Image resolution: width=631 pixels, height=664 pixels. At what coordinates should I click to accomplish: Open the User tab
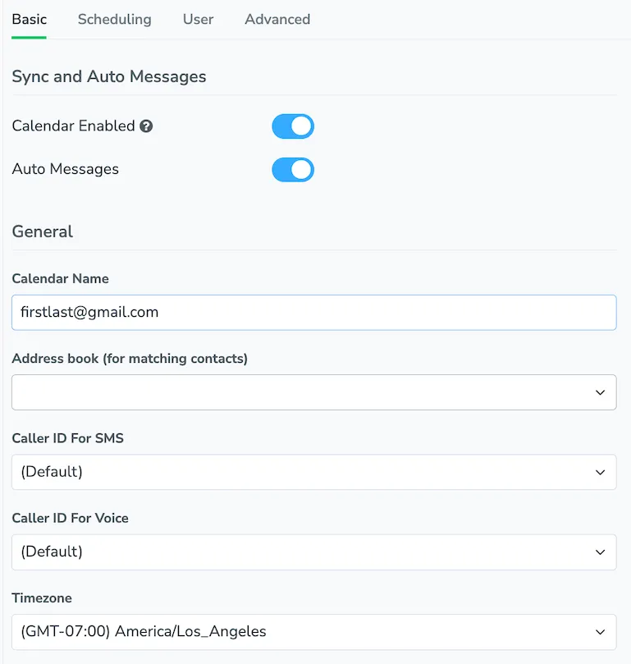198,19
